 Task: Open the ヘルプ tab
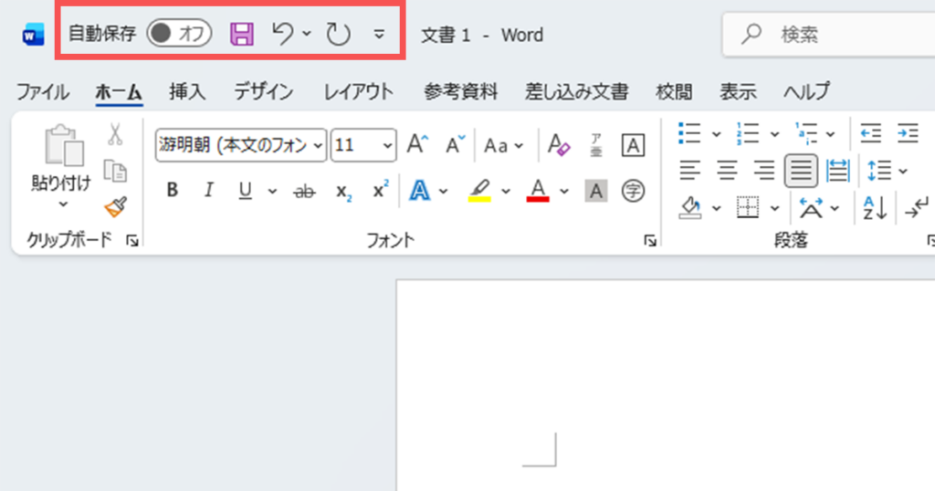click(x=806, y=92)
